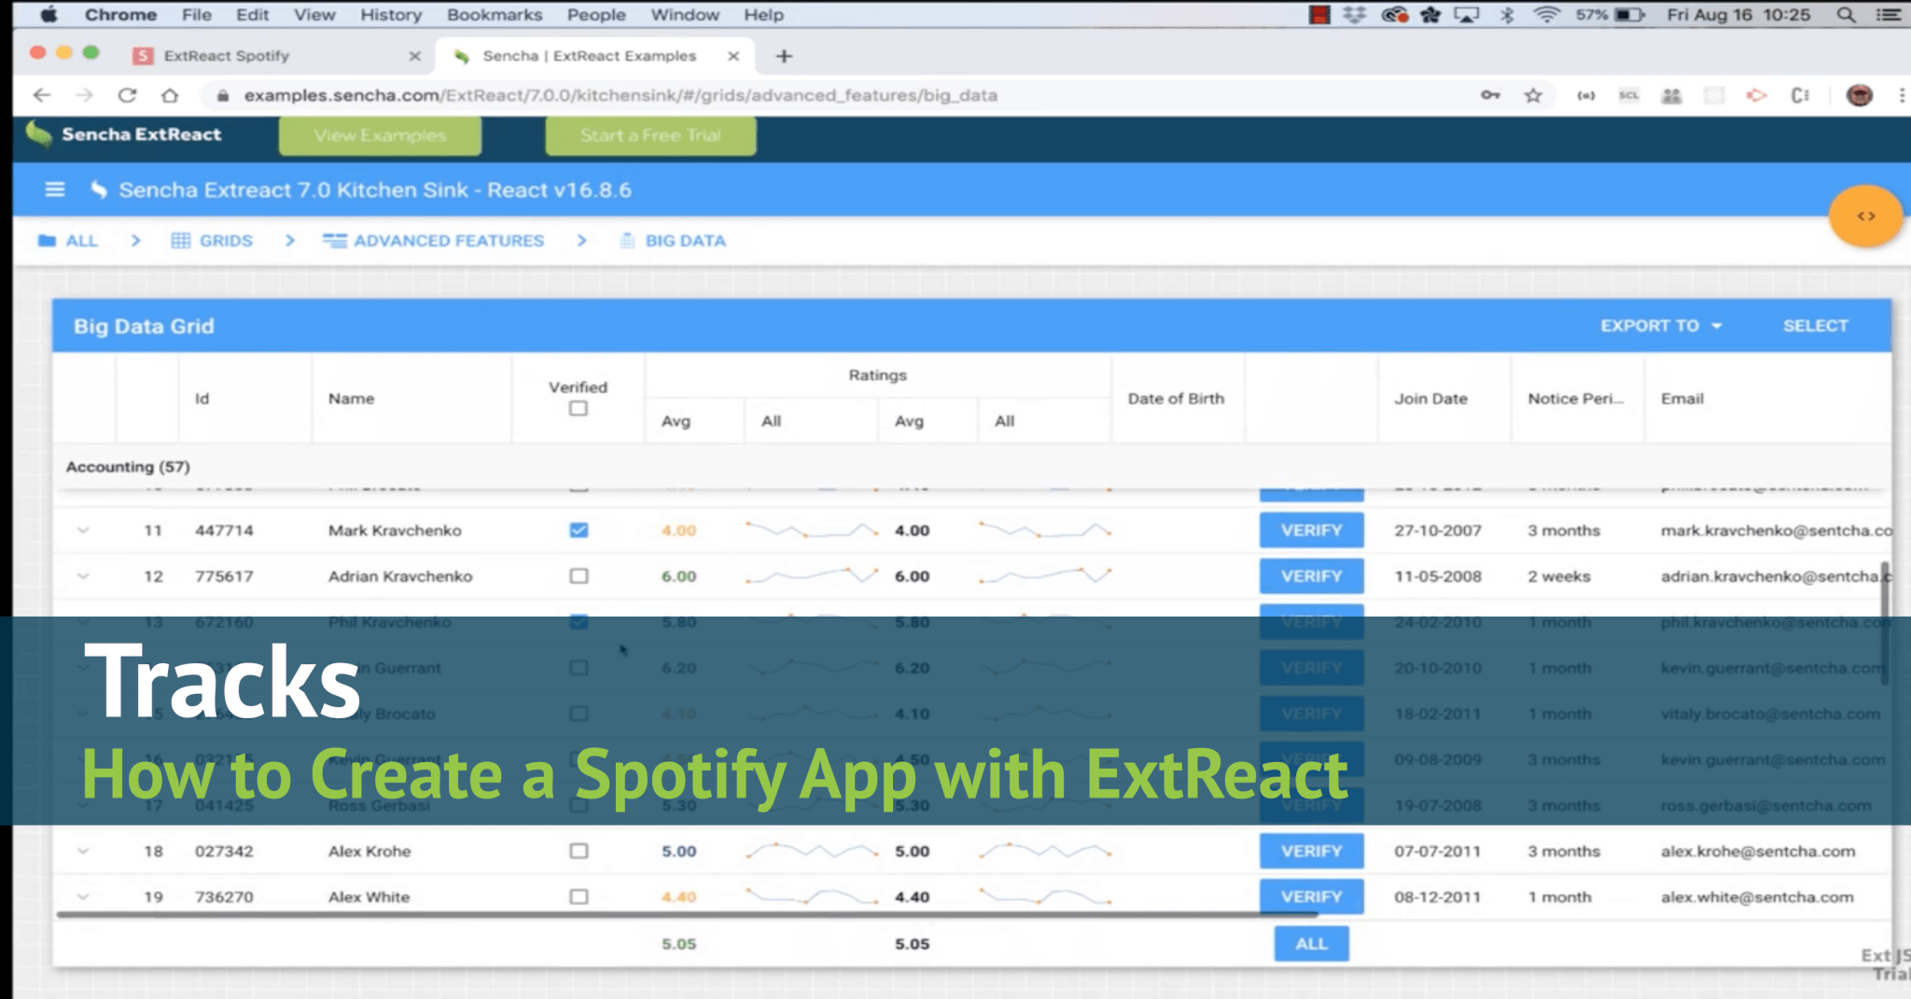Open the Chrome File menu
Screen dimensions: 1911x999
(x=196, y=15)
